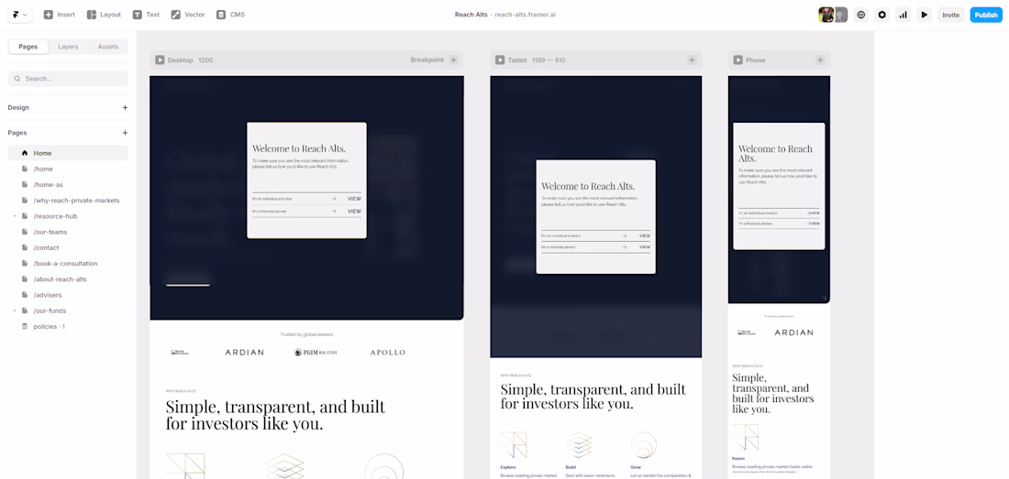
Task: Expand the /our-funds folder arrow
Action: tap(14, 310)
